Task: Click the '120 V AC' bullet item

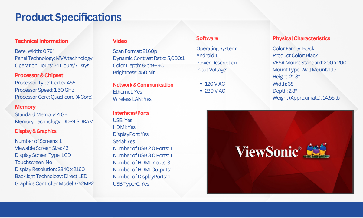Action: [215, 84]
